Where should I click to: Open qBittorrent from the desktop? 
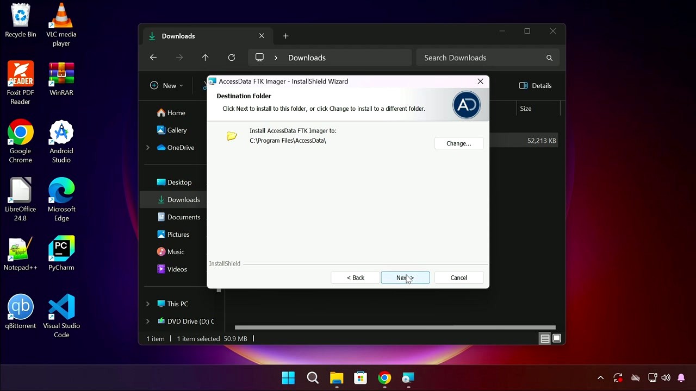click(20, 307)
